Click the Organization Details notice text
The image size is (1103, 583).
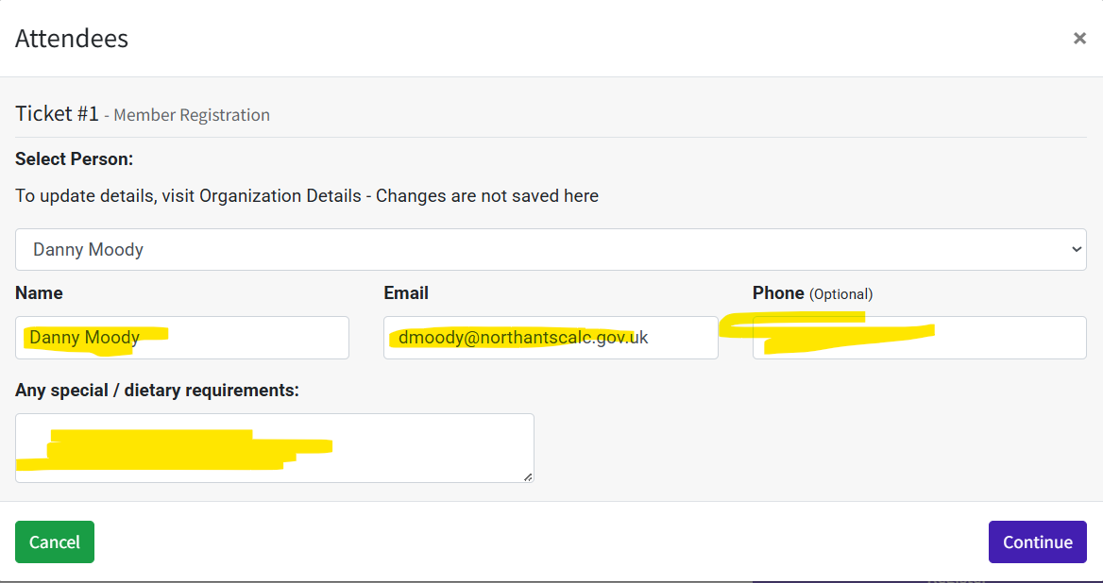pos(307,196)
